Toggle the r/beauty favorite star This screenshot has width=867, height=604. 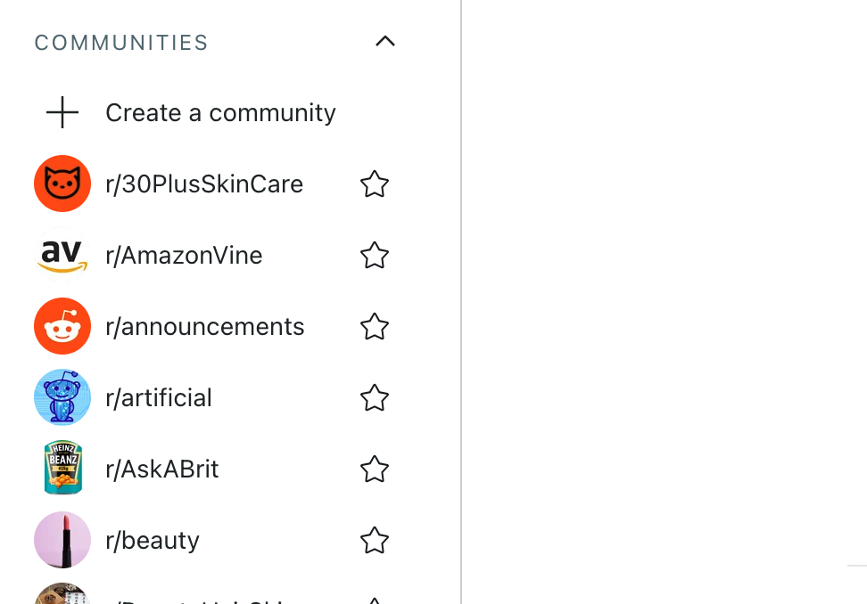pyautogui.click(x=375, y=540)
